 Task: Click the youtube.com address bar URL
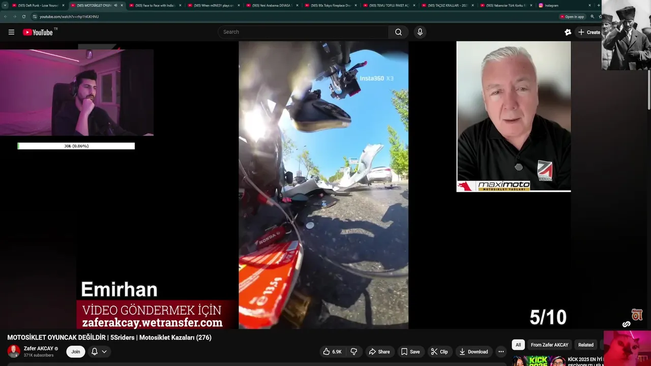69,16
